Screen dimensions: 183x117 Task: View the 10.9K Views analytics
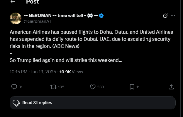(71, 72)
